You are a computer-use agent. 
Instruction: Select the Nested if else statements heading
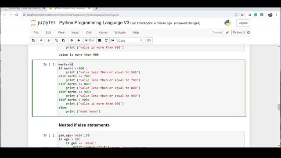click(84, 125)
